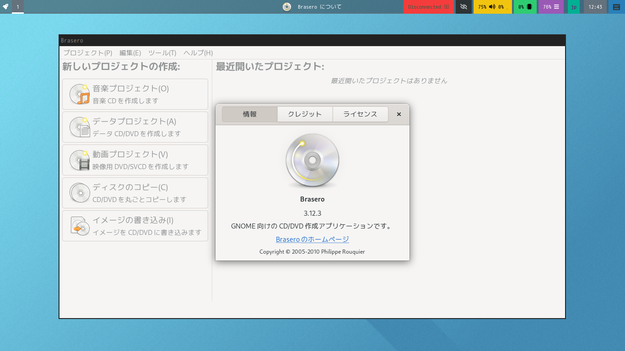Open the プロジェクト(P) menu
This screenshot has width=625, height=351.
click(x=87, y=53)
